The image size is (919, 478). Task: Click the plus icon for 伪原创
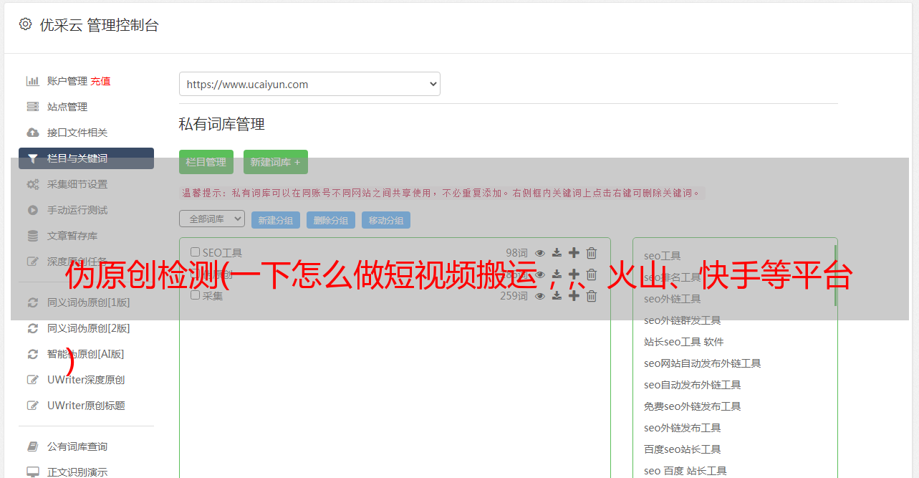coord(574,274)
